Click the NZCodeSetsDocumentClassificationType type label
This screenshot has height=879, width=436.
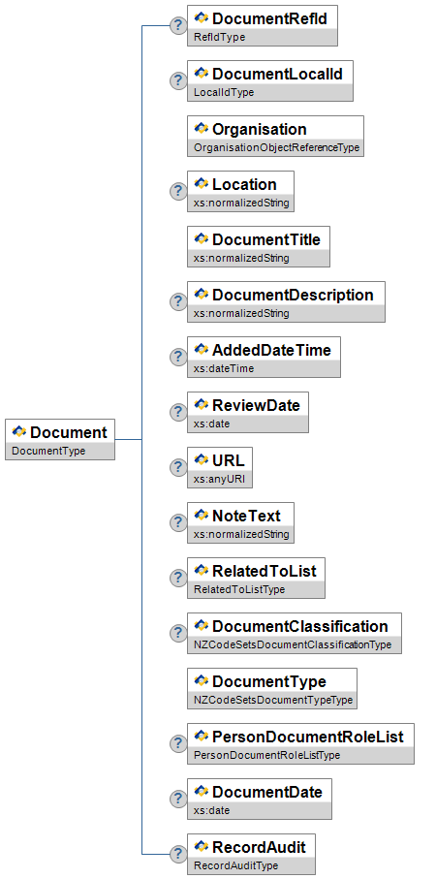click(293, 644)
